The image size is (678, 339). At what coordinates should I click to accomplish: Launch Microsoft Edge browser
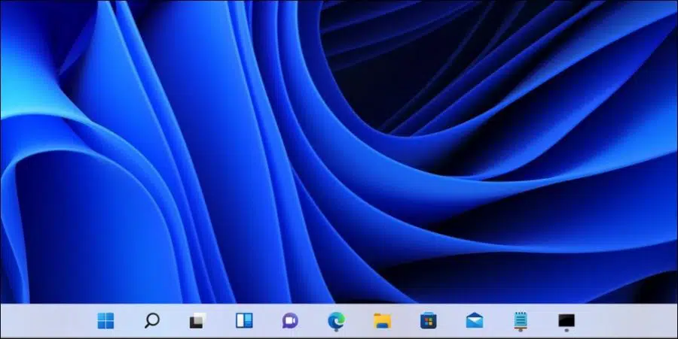pyautogui.click(x=336, y=321)
